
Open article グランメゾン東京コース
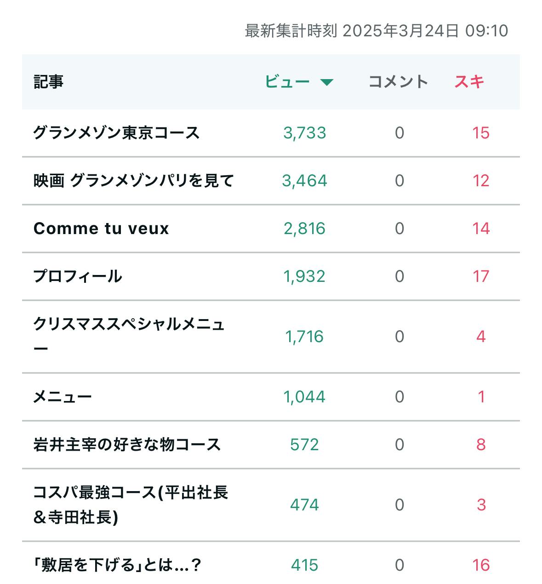click(x=116, y=133)
